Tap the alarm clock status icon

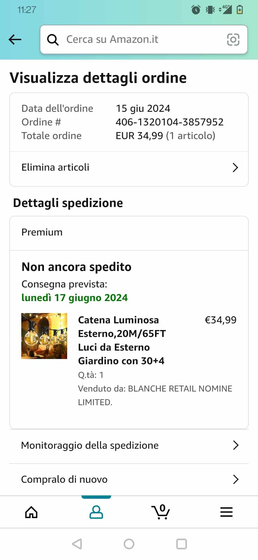coord(196,10)
